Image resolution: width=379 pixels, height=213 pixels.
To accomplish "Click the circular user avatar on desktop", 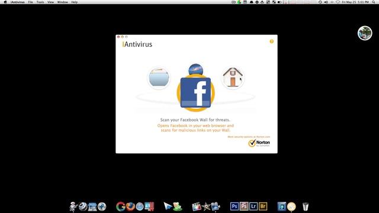I will (x=365, y=33).
